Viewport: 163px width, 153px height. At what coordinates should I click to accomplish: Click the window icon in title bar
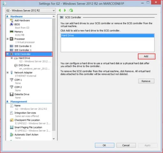pyautogui.click(x=4, y=4)
